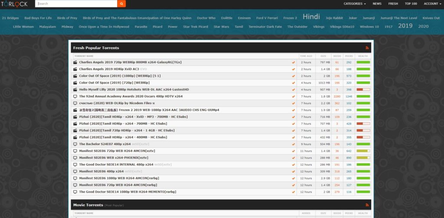Open the Vikings S06e10 tag
444x218 pixels.
click(x=342, y=26)
